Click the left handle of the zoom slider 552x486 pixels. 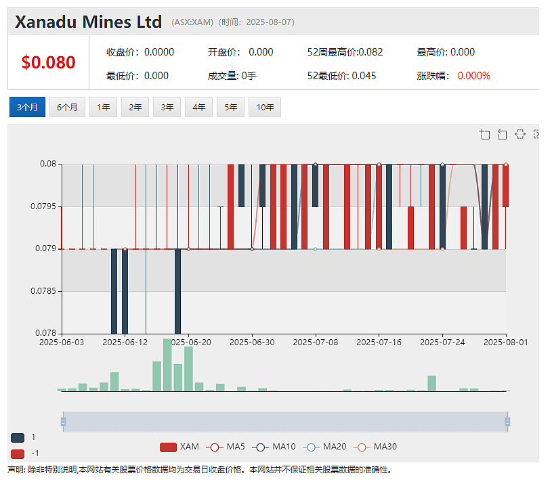pyautogui.click(x=64, y=422)
